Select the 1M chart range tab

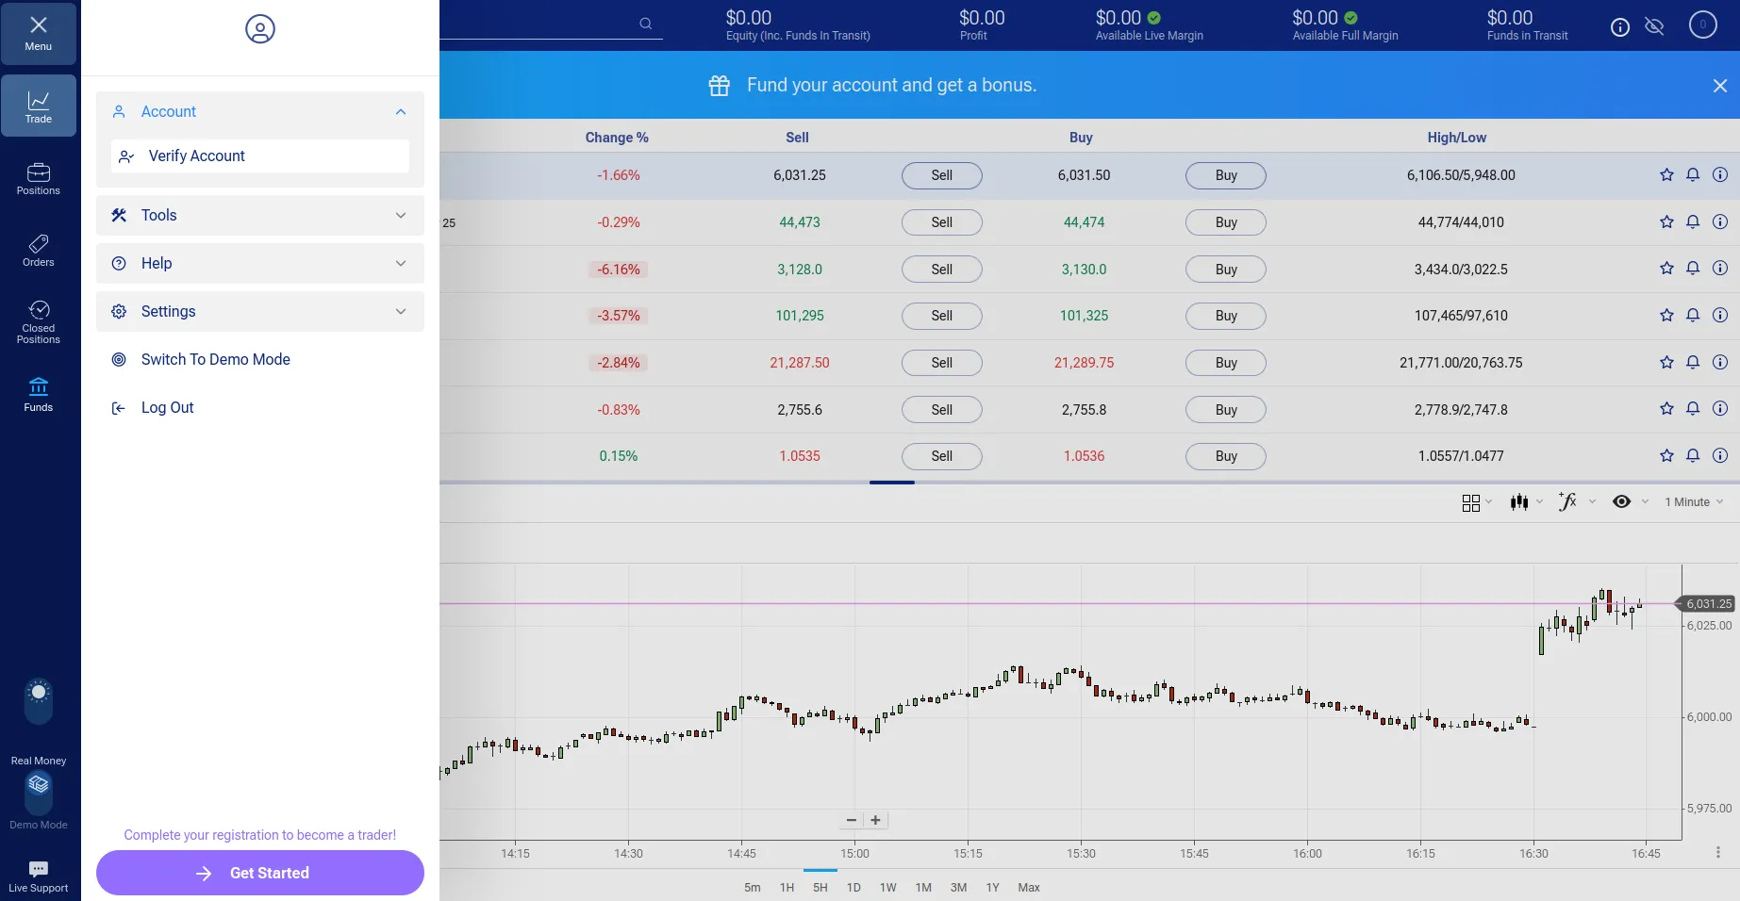923,888
